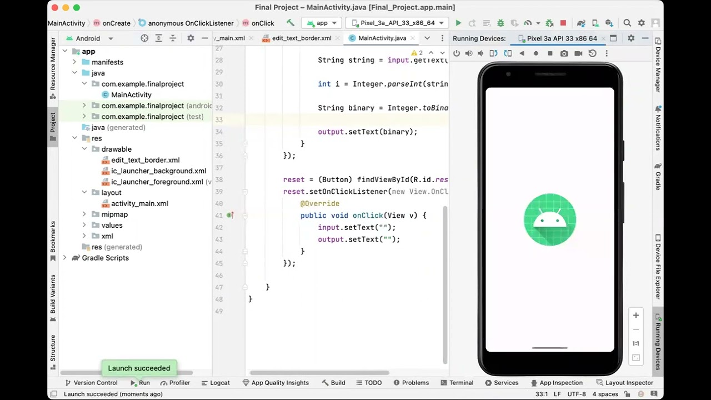This screenshot has height=400, width=711.
Task: Expand the manifests folder
Action: click(x=74, y=62)
